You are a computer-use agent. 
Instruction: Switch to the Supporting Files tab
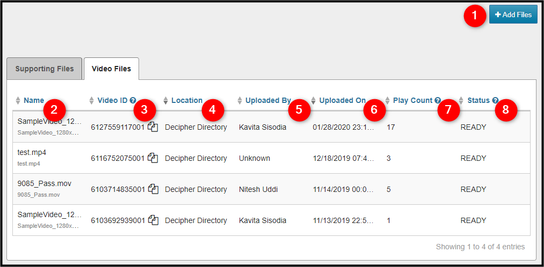point(45,69)
